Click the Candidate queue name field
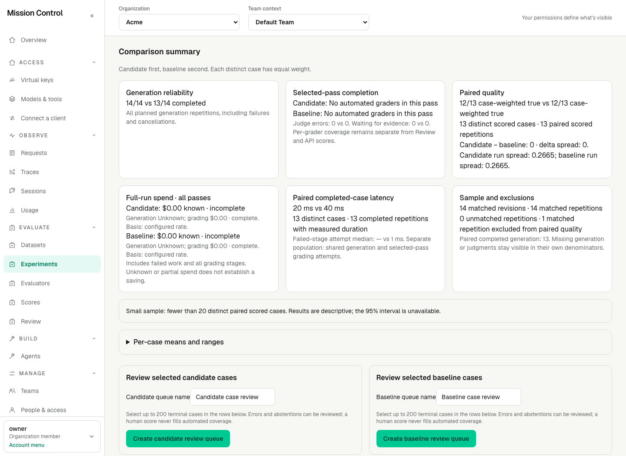The image size is (626, 456). coord(233,397)
